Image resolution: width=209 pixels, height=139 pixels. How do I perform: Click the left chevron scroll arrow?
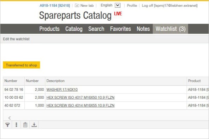pyautogui.click(x=10, y=118)
